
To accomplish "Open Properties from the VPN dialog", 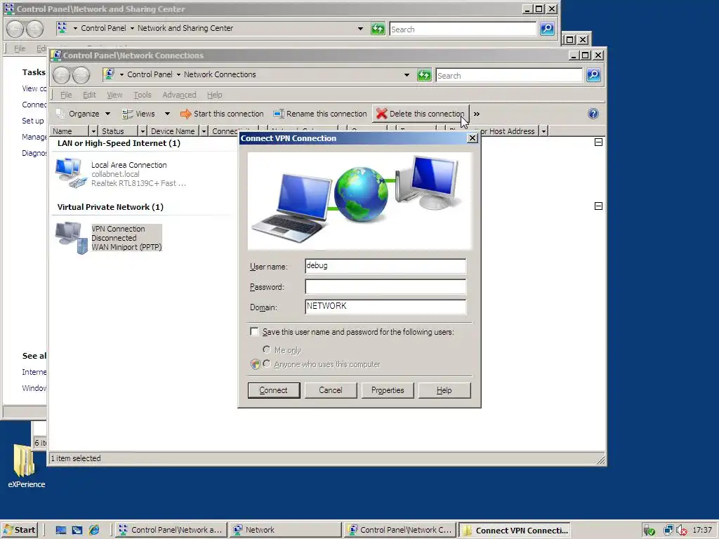I will coord(388,390).
